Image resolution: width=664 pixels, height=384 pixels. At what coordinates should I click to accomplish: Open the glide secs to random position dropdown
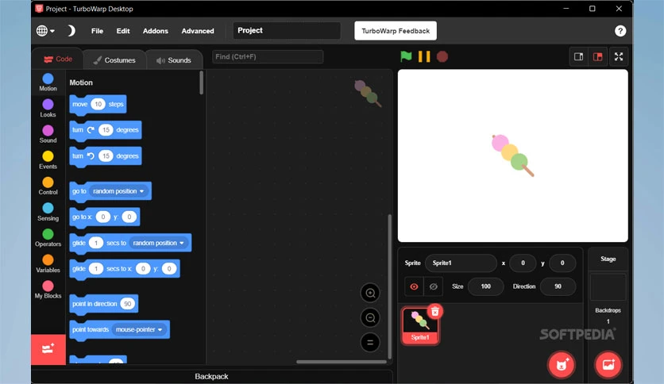[x=158, y=243]
